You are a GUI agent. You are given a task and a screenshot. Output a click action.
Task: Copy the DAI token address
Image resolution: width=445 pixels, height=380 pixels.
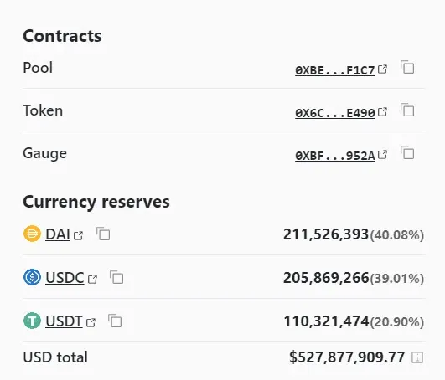[x=103, y=234]
